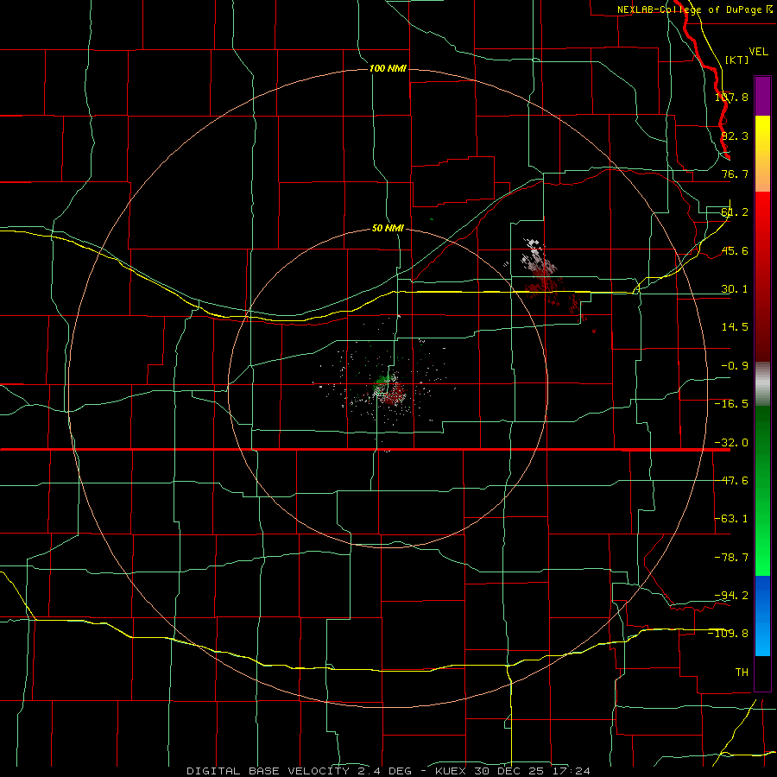Viewport: 777px width, 777px height.
Task: Click the 30.1 velocity scale value
Action: click(735, 289)
